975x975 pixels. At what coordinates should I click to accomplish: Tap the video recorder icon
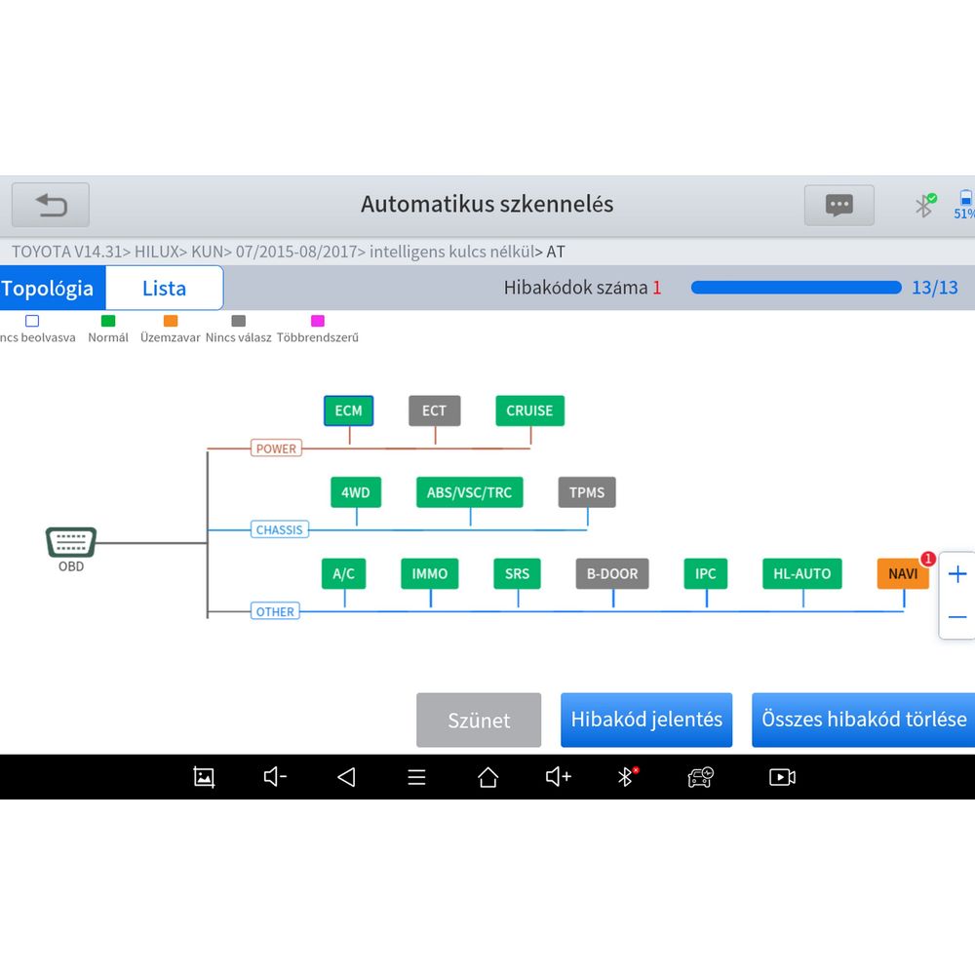(782, 777)
